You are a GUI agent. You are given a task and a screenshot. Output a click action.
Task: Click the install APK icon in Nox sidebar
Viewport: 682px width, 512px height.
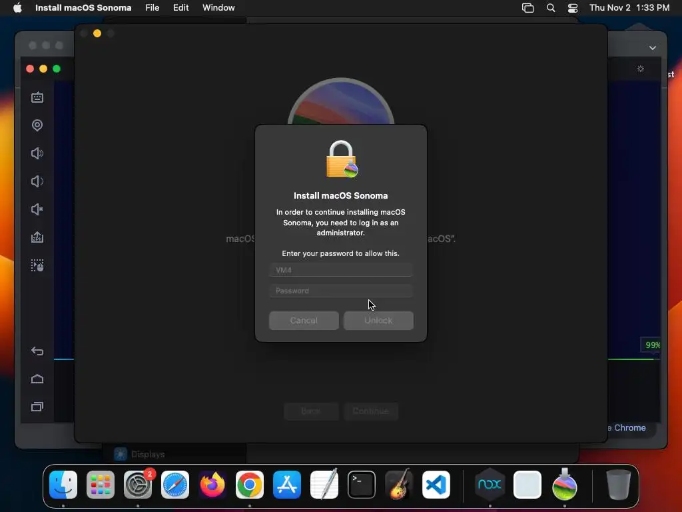pos(37,237)
